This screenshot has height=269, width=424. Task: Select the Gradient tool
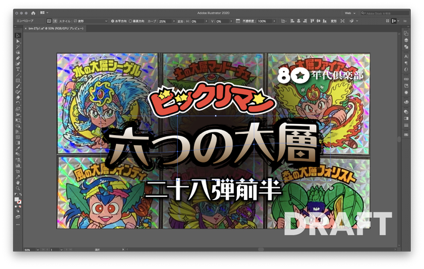[18, 143]
